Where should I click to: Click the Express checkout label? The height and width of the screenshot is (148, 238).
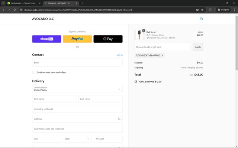(x=77, y=31)
